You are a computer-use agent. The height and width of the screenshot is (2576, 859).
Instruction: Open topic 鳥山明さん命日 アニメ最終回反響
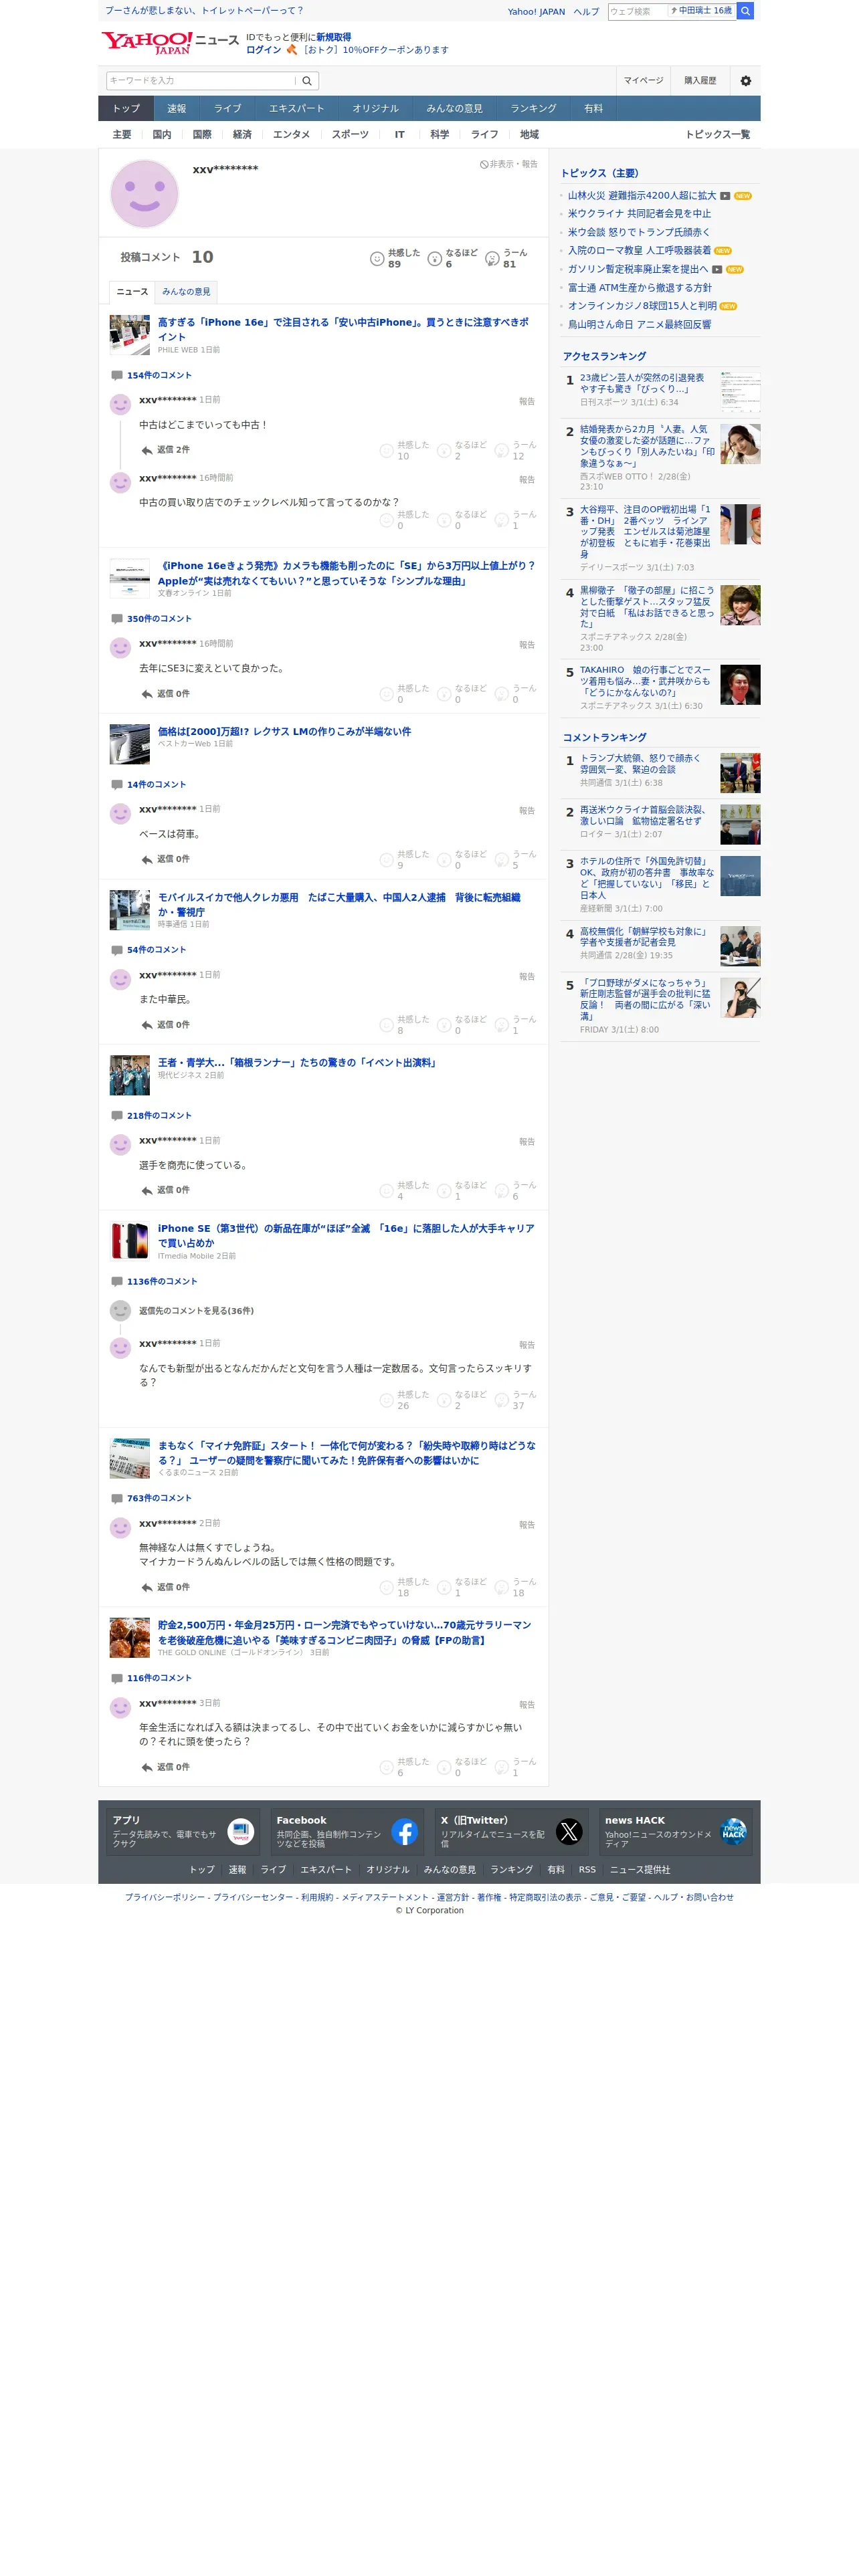pyautogui.click(x=639, y=325)
